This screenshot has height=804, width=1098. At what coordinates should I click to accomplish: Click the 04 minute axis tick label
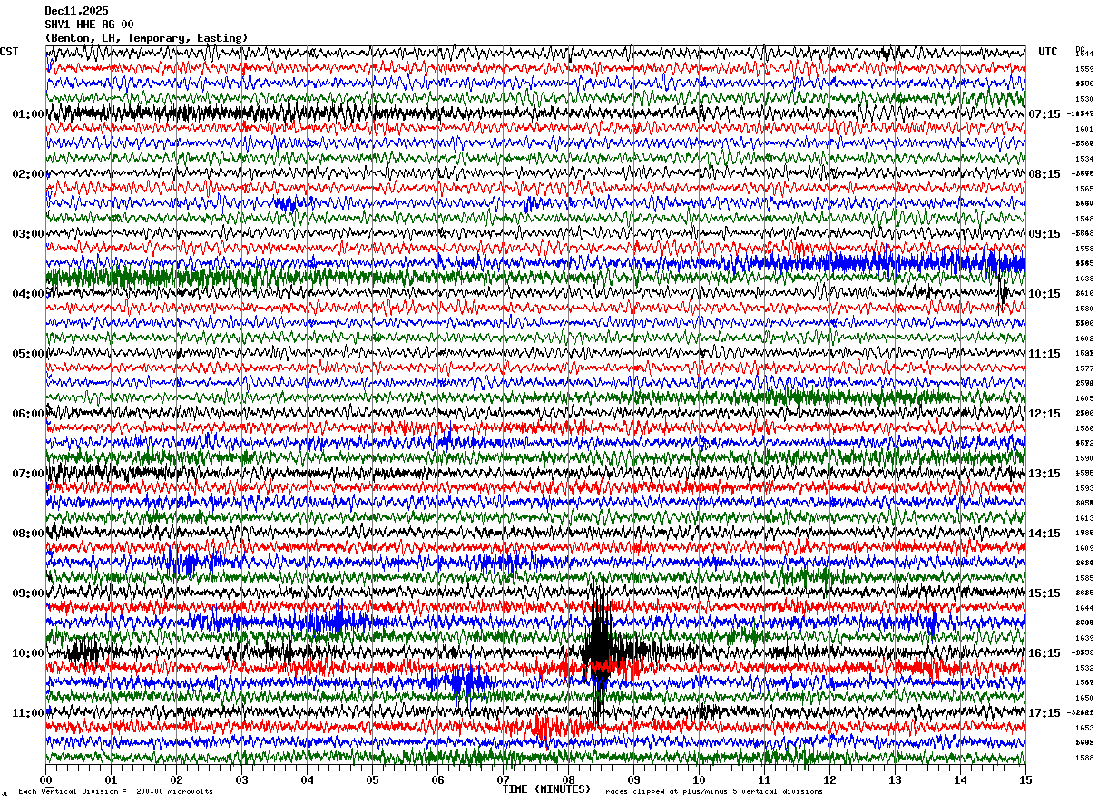307,779
